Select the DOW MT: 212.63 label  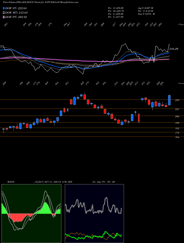point(17,13)
